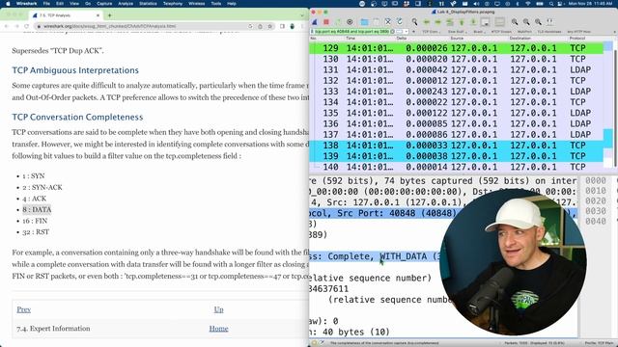This screenshot has width=618, height=347.
Task: Zoom out the Wireshark text
Action: [x=526, y=22]
